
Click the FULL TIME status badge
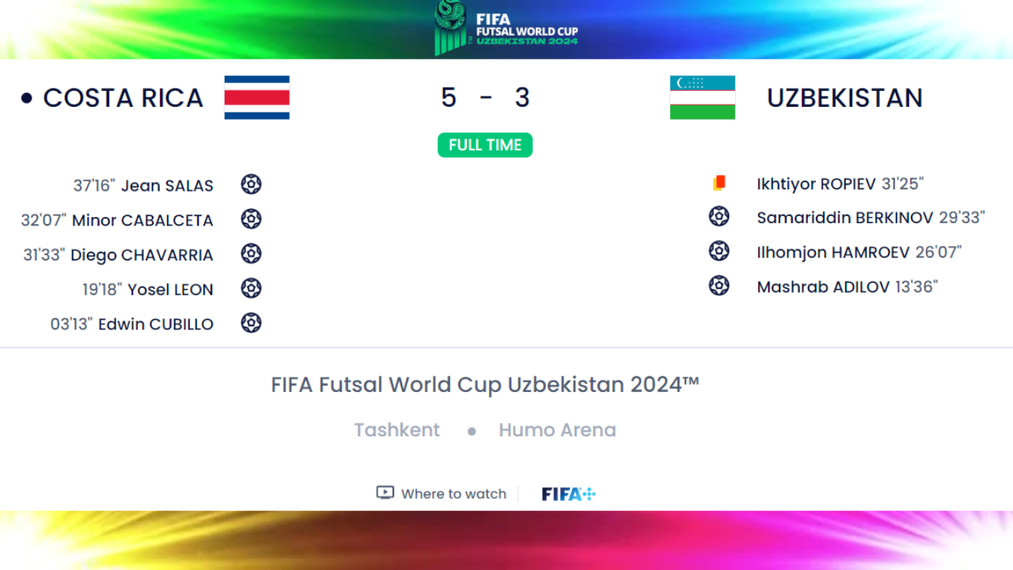[x=485, y=145]
